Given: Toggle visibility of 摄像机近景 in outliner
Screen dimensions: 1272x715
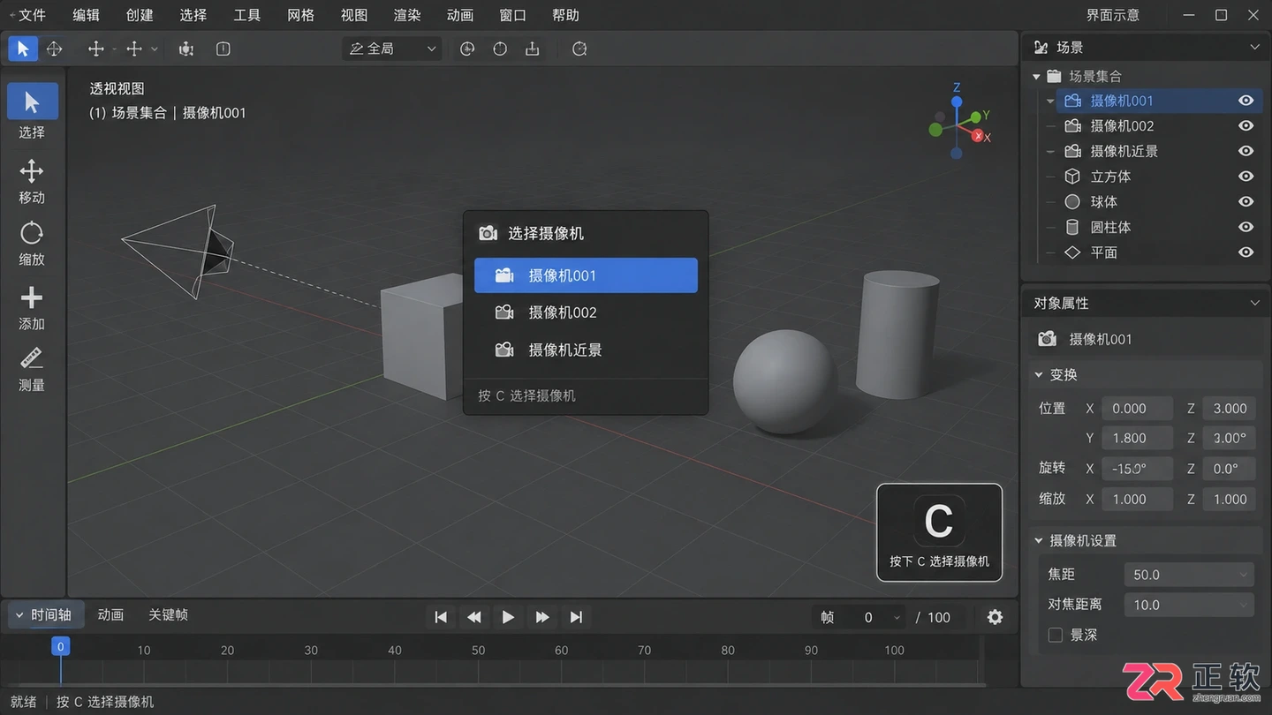Looking at the screenshot, I should [1245, 151].
